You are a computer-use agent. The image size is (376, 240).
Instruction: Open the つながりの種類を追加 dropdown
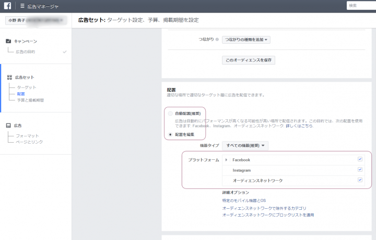(246, 40)
